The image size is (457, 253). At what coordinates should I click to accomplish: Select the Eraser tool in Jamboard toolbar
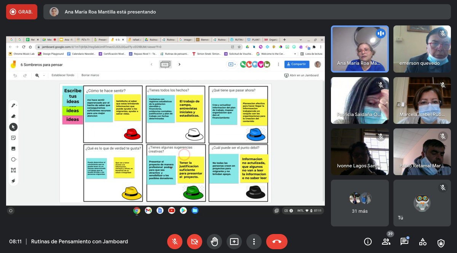pyautogui.click(x=13, y=115)
